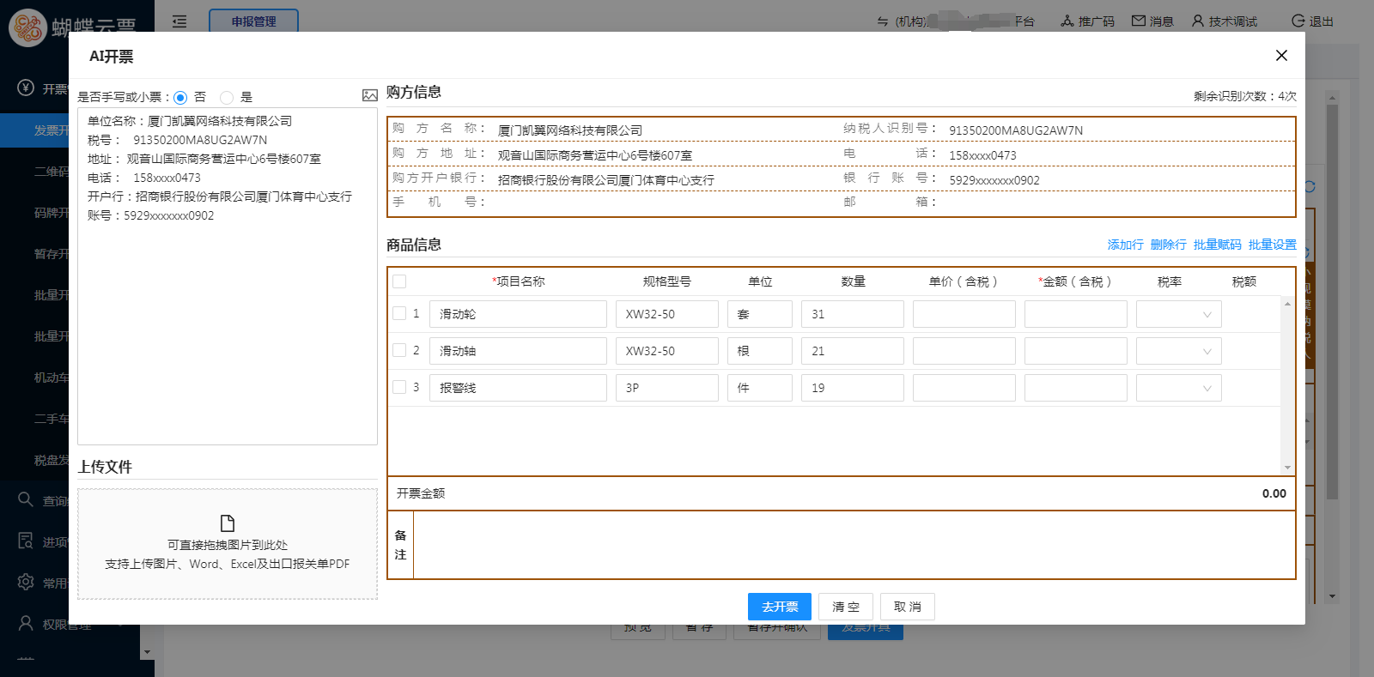Click the 滑动轮 item name field
Viewport: 1374px width, 677px height.
coord(518,314)
